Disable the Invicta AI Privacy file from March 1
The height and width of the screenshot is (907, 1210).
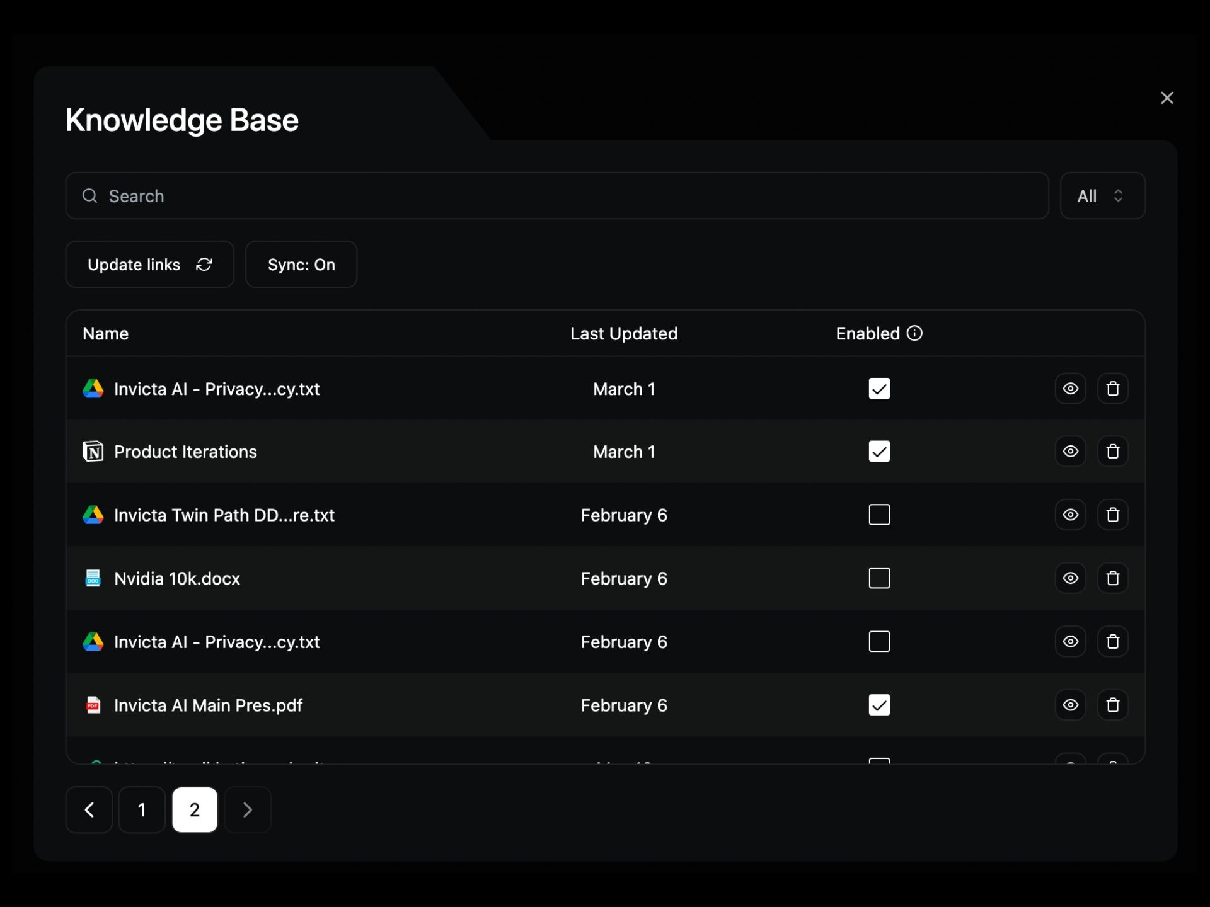[879, 389]
